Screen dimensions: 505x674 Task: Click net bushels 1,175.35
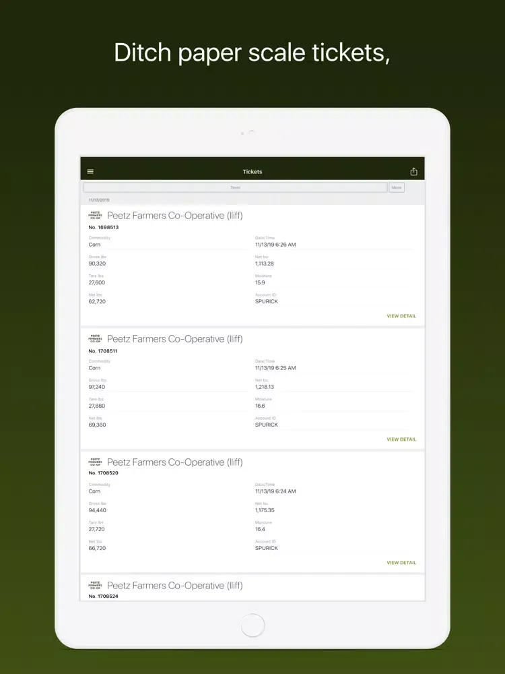(265, 510)
